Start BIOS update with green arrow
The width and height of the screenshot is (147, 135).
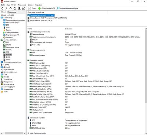(46, 8)
